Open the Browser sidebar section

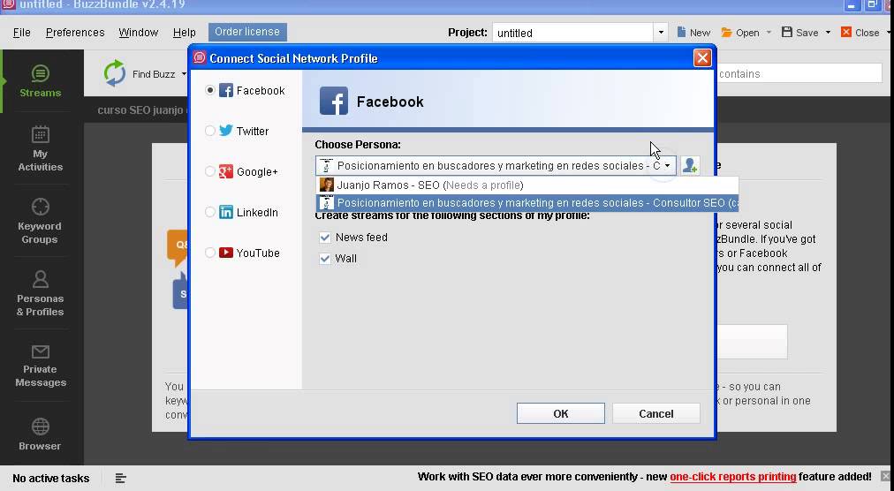[x=40, y=434]
